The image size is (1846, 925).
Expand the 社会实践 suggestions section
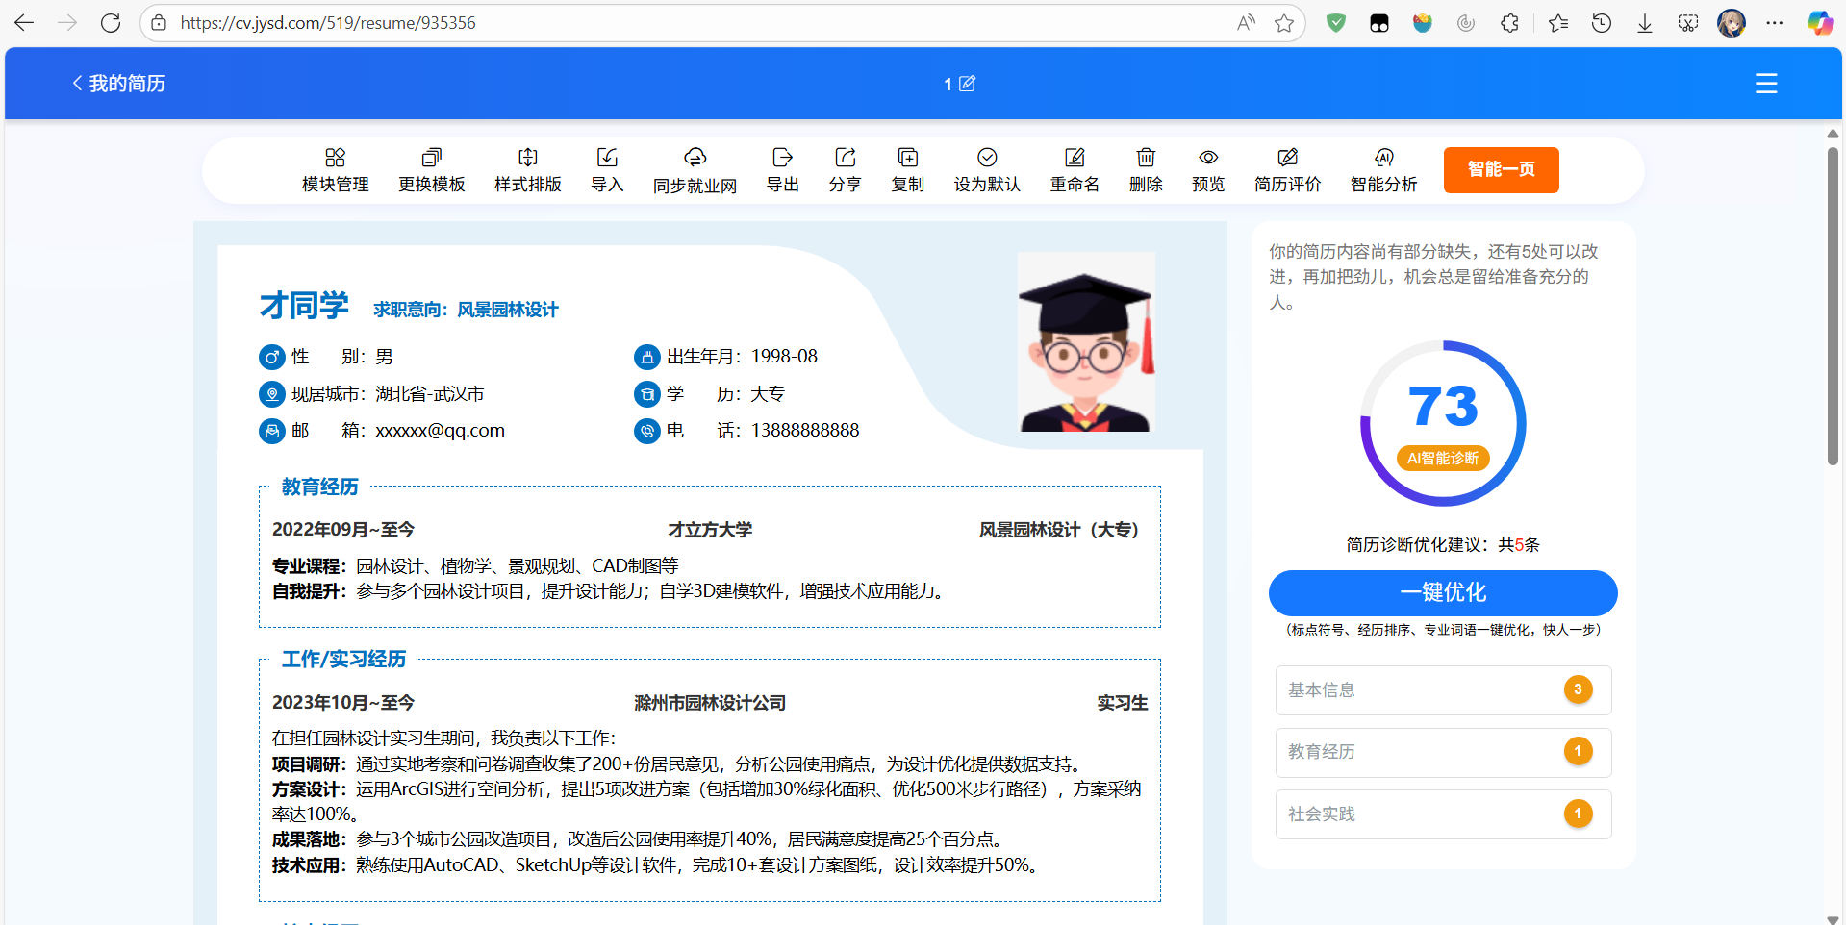point(1441,813)
